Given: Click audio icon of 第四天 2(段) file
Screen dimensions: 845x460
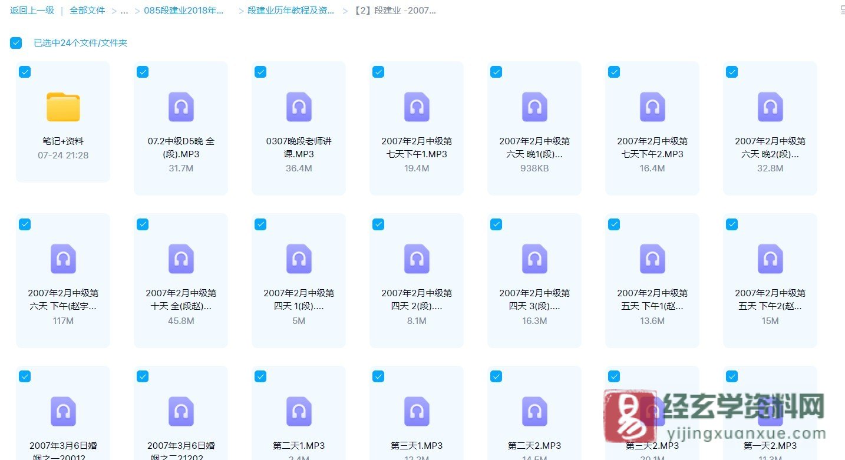Looking at the screenshot, I should tap(417, 259).
